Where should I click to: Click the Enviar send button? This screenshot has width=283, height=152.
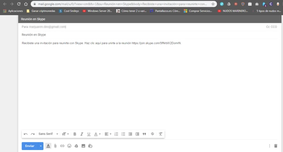pyautogui.click(x=30, y=146)
